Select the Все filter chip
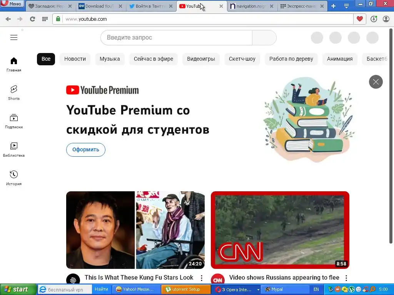 pos(46,59)
